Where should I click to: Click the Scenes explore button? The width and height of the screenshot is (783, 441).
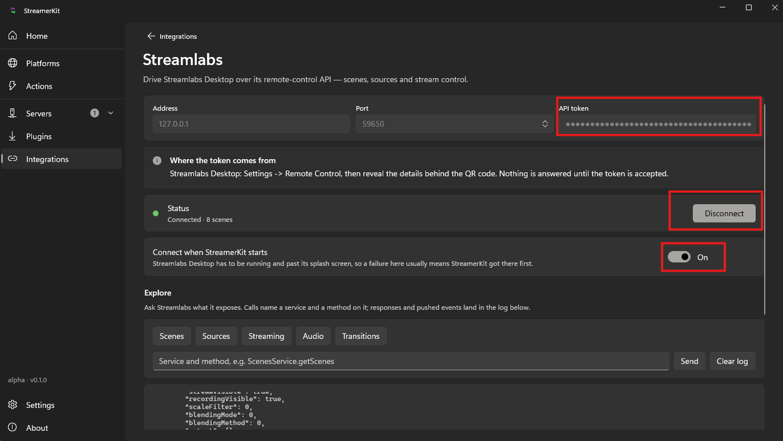pyautogui.click(x=172, y=336)
